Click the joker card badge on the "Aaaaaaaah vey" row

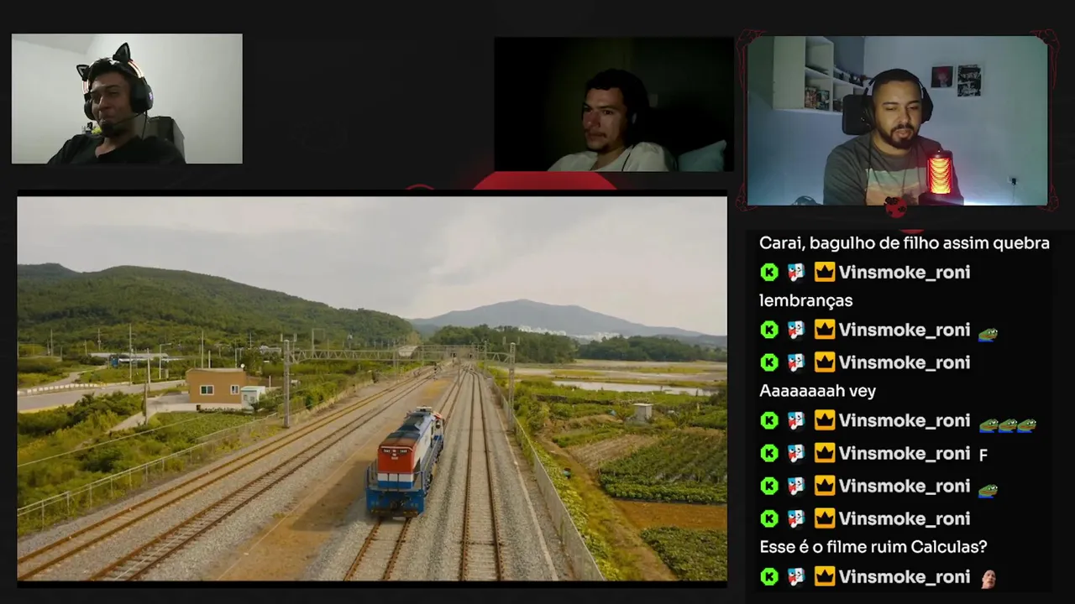point(796,362)
